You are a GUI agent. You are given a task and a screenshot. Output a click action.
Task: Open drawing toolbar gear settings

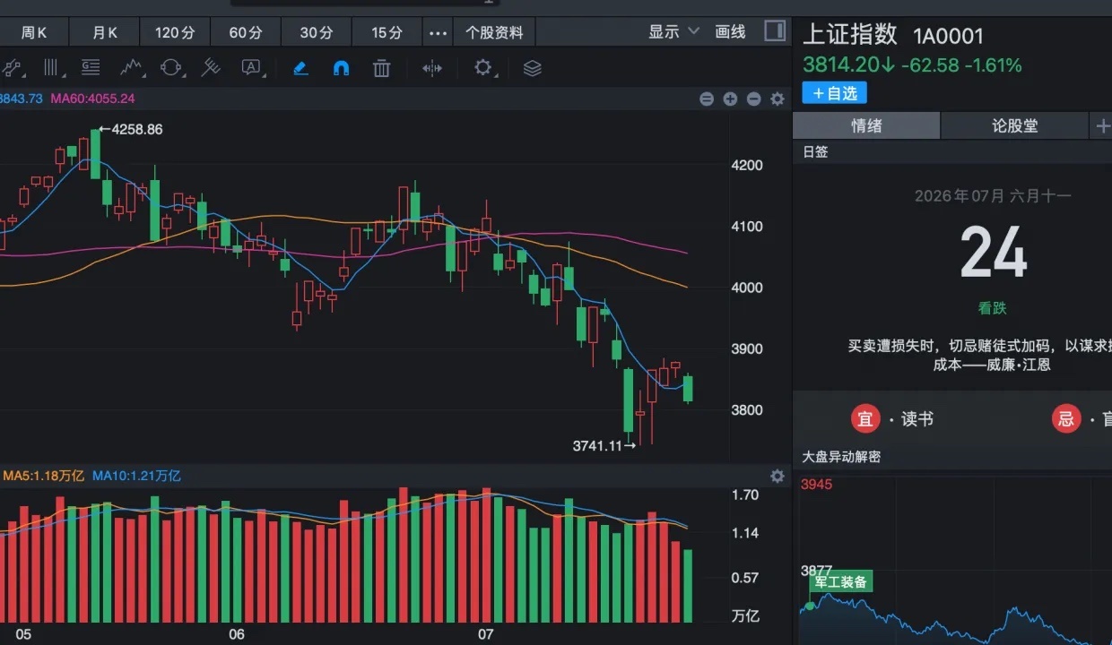pyautogui.click(x=483, y=68)
